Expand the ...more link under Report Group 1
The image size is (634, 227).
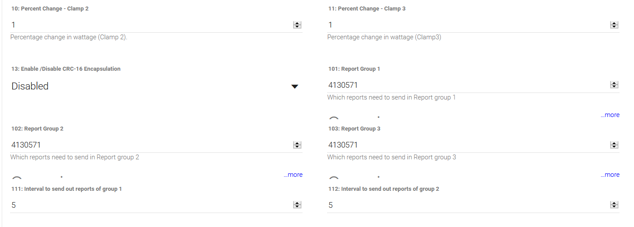(x=610, y=115)
